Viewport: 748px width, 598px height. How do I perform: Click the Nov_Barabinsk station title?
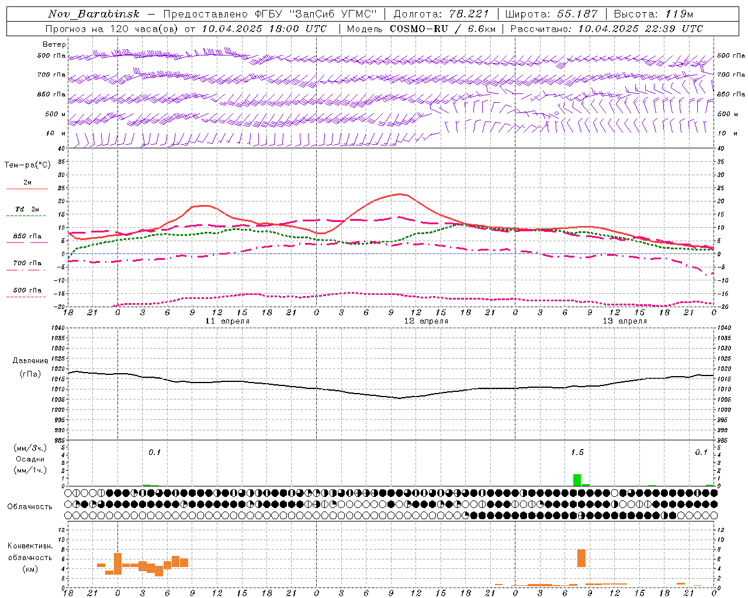click(93, 14)
